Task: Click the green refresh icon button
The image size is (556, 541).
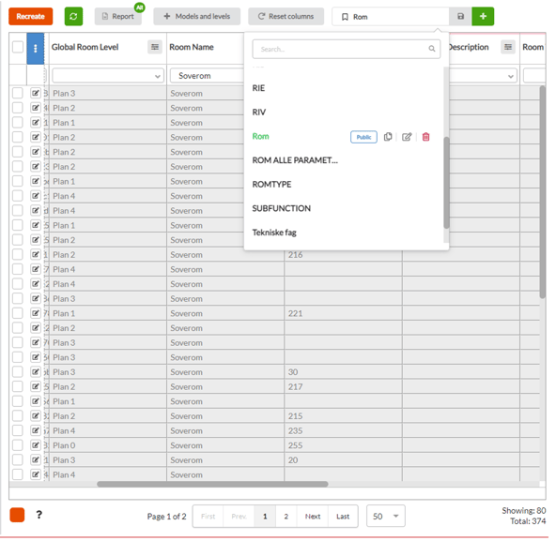Action: coord(73,16)
